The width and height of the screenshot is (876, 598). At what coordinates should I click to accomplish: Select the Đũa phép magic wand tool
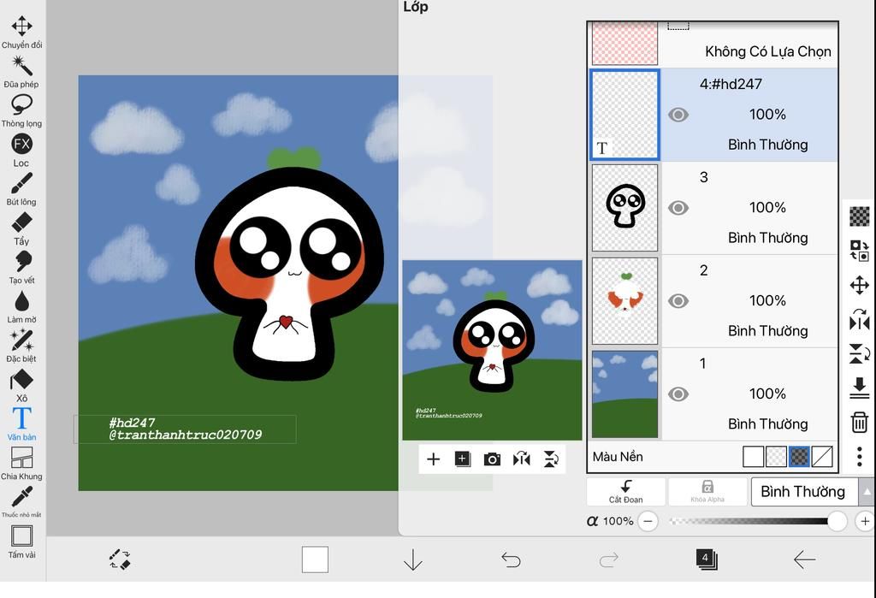(21, 71)
